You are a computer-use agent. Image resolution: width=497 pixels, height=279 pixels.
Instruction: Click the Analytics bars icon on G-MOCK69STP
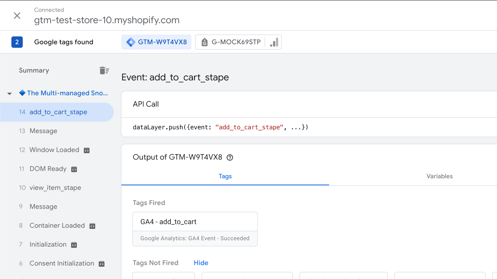point(273,42)
